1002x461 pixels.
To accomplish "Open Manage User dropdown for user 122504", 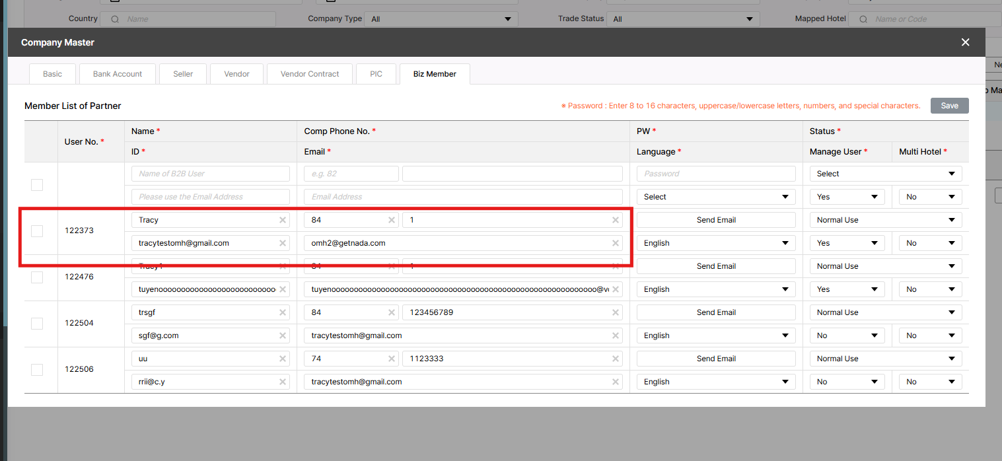I will (847, 336).
